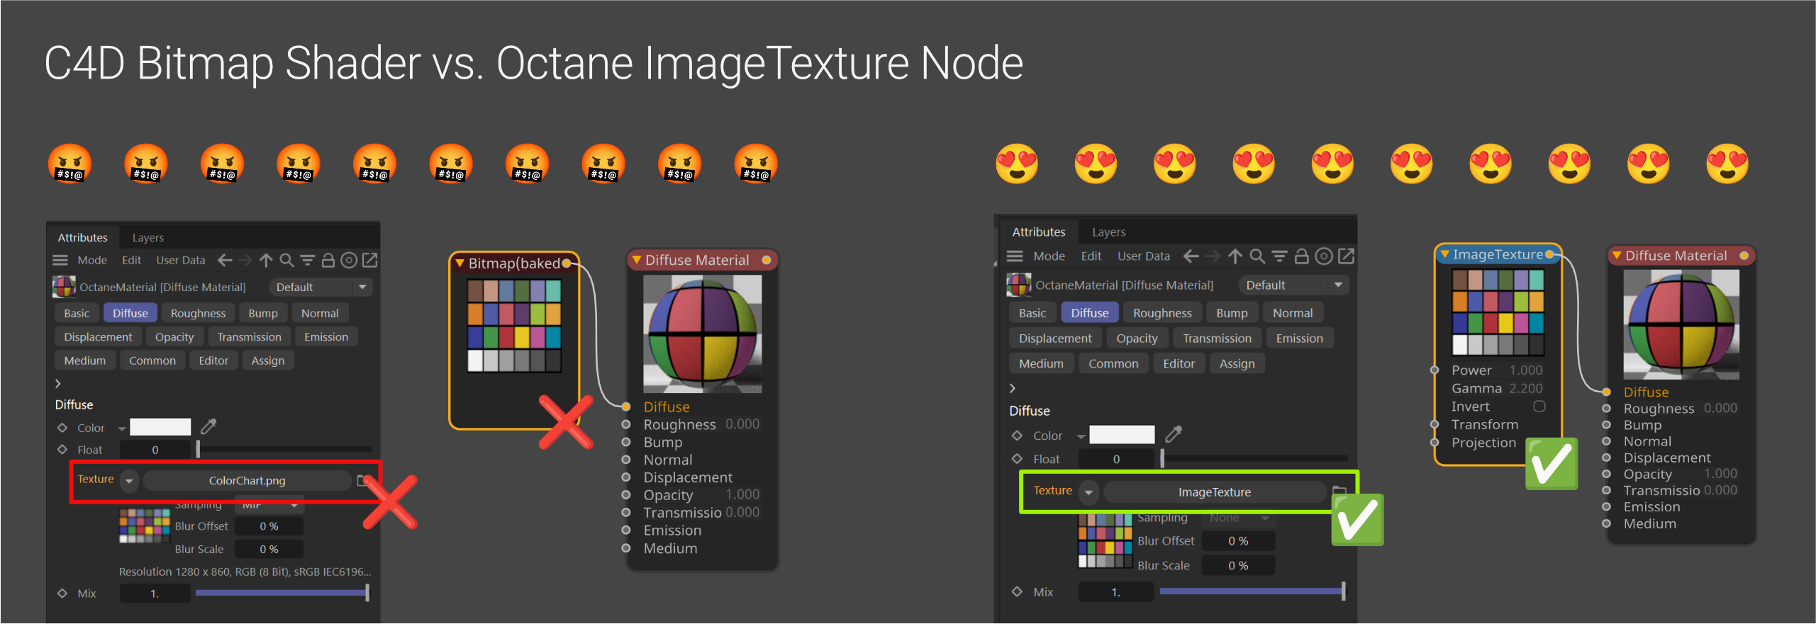Screen dimensions: 1816x624
Task: Click the lock icon in the left Attributes toolbar
Action: (328, 261)
